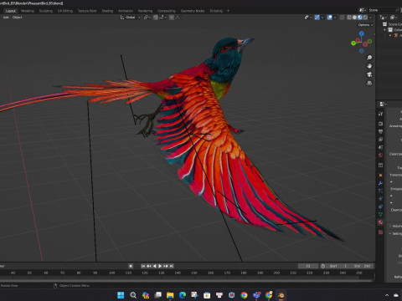Play the animation forward
402x301 pixels.
(x=160, y=266)
